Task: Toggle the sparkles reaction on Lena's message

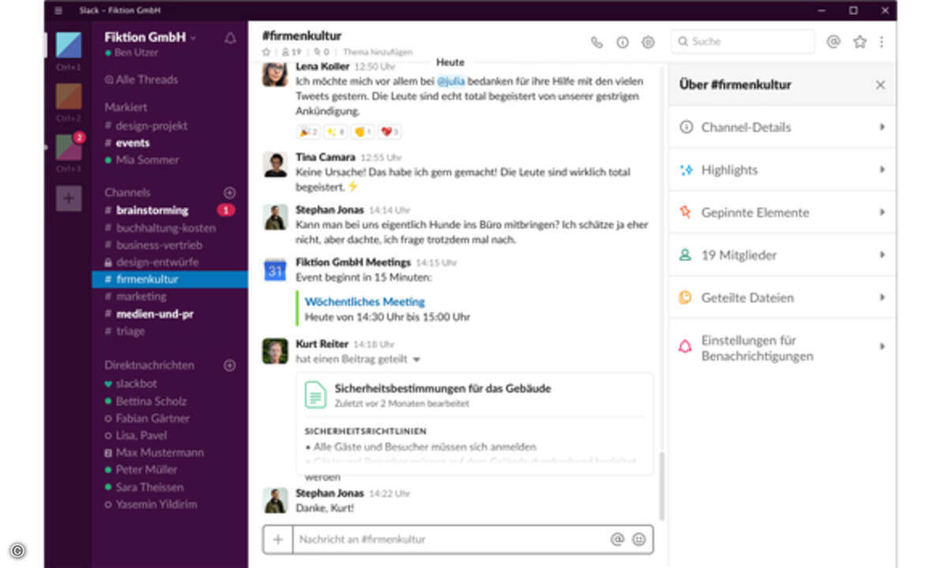Action: [336, 132]
